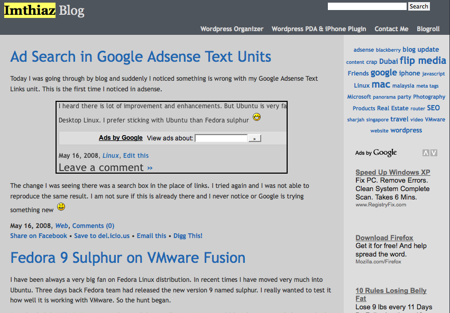
Task: Click the sidebar "Ads by Google" label
Action: 376,153
